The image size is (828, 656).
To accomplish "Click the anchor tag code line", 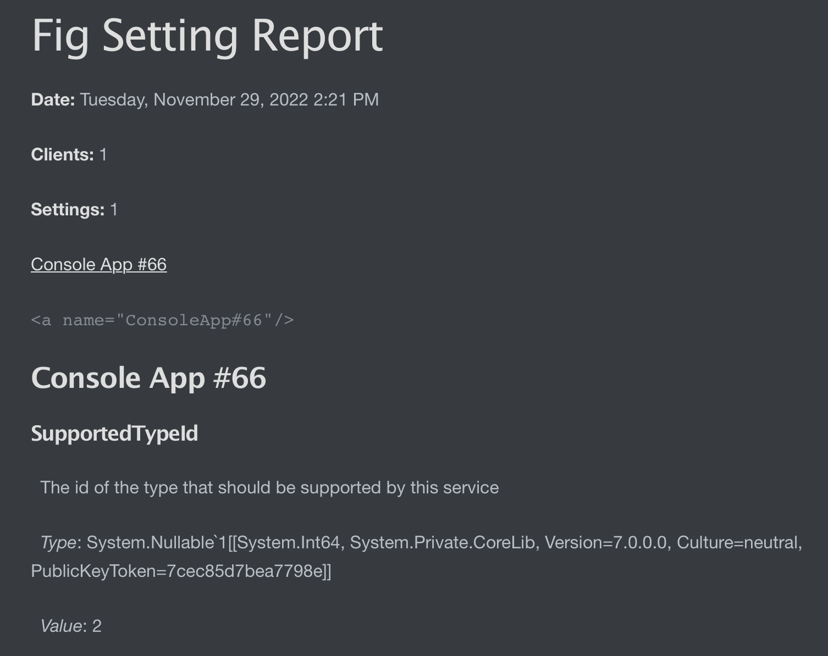I will point(163,320).
